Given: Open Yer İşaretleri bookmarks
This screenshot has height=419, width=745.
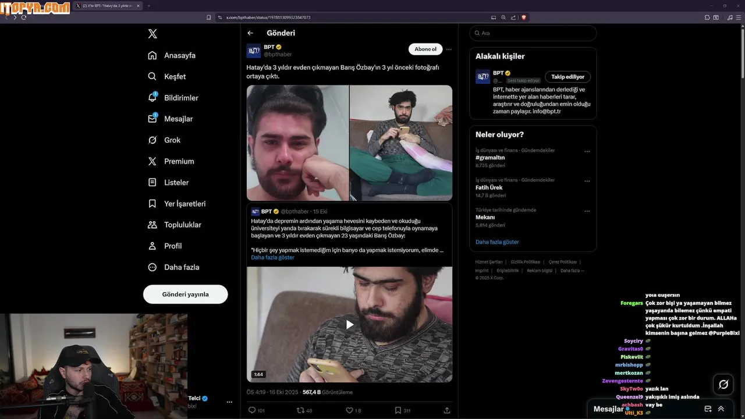Looking at the screenshot, I should coord(176,204).
